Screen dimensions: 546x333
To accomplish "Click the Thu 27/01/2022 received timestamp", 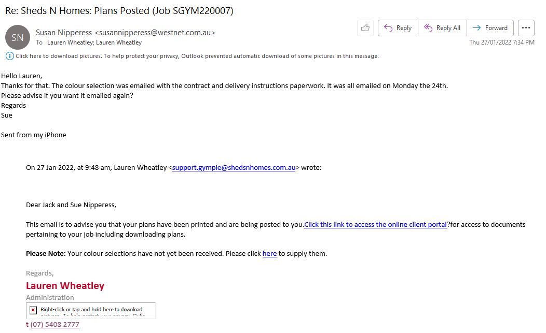I will point(501,42).
